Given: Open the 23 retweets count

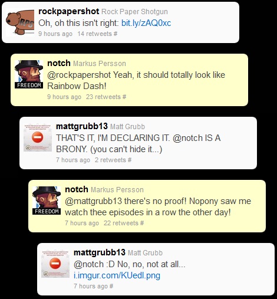Looking at the screenshot, I should pyautogui.click(x=103, y=97).
